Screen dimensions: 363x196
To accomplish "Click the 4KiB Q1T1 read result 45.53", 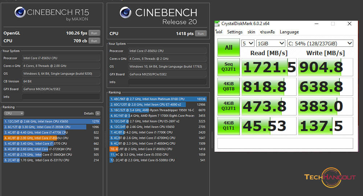I will pos(269,126).
